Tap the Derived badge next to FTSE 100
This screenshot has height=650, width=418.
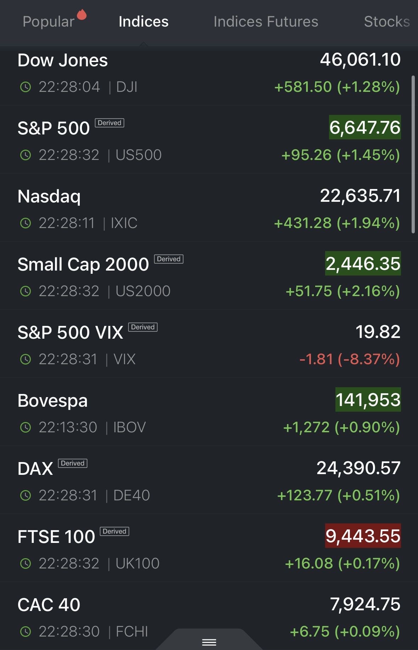115,531
